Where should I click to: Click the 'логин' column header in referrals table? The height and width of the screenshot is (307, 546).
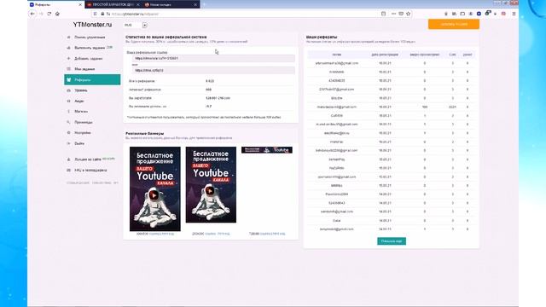[337, 55]
